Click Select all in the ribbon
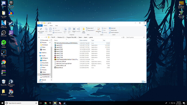The width and height of the screenshot is (187, 105). click(x=112, y=28)
